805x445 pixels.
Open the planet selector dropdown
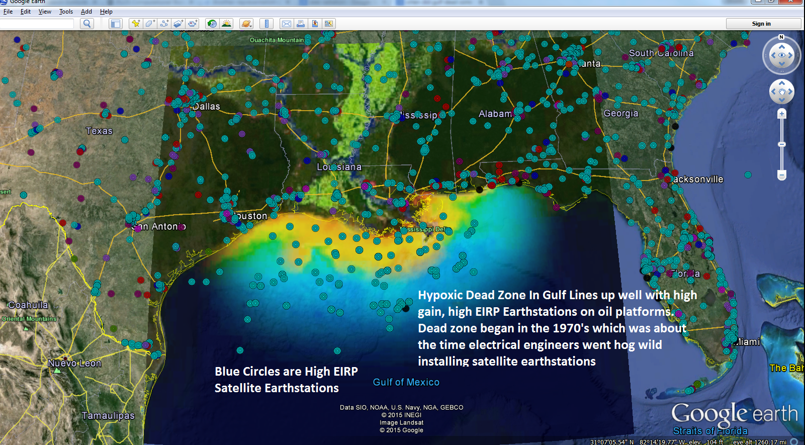(246, 24)
